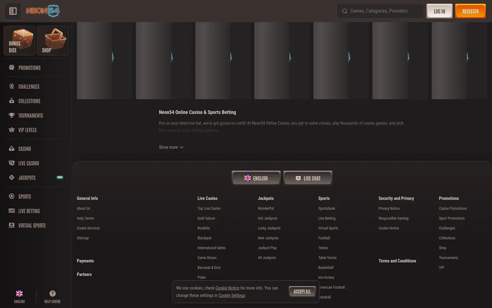Open the Bonus Dice tile
Viewport: 492px width, 308px height.
(19, 41)
